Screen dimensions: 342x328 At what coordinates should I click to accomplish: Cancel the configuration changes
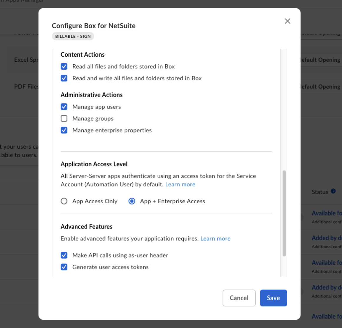tap(239, 298)
